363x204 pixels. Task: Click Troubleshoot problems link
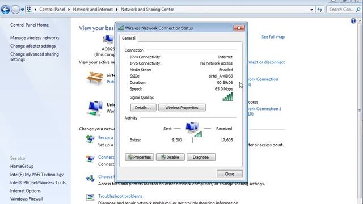pos(120,196)
